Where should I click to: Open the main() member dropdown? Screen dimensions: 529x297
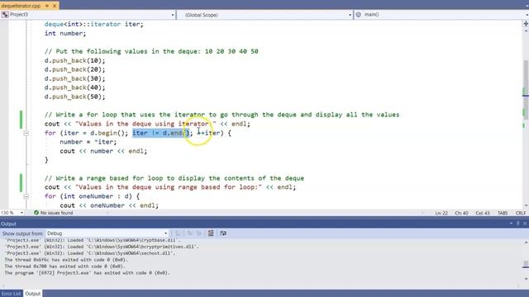tap(441, 15)
